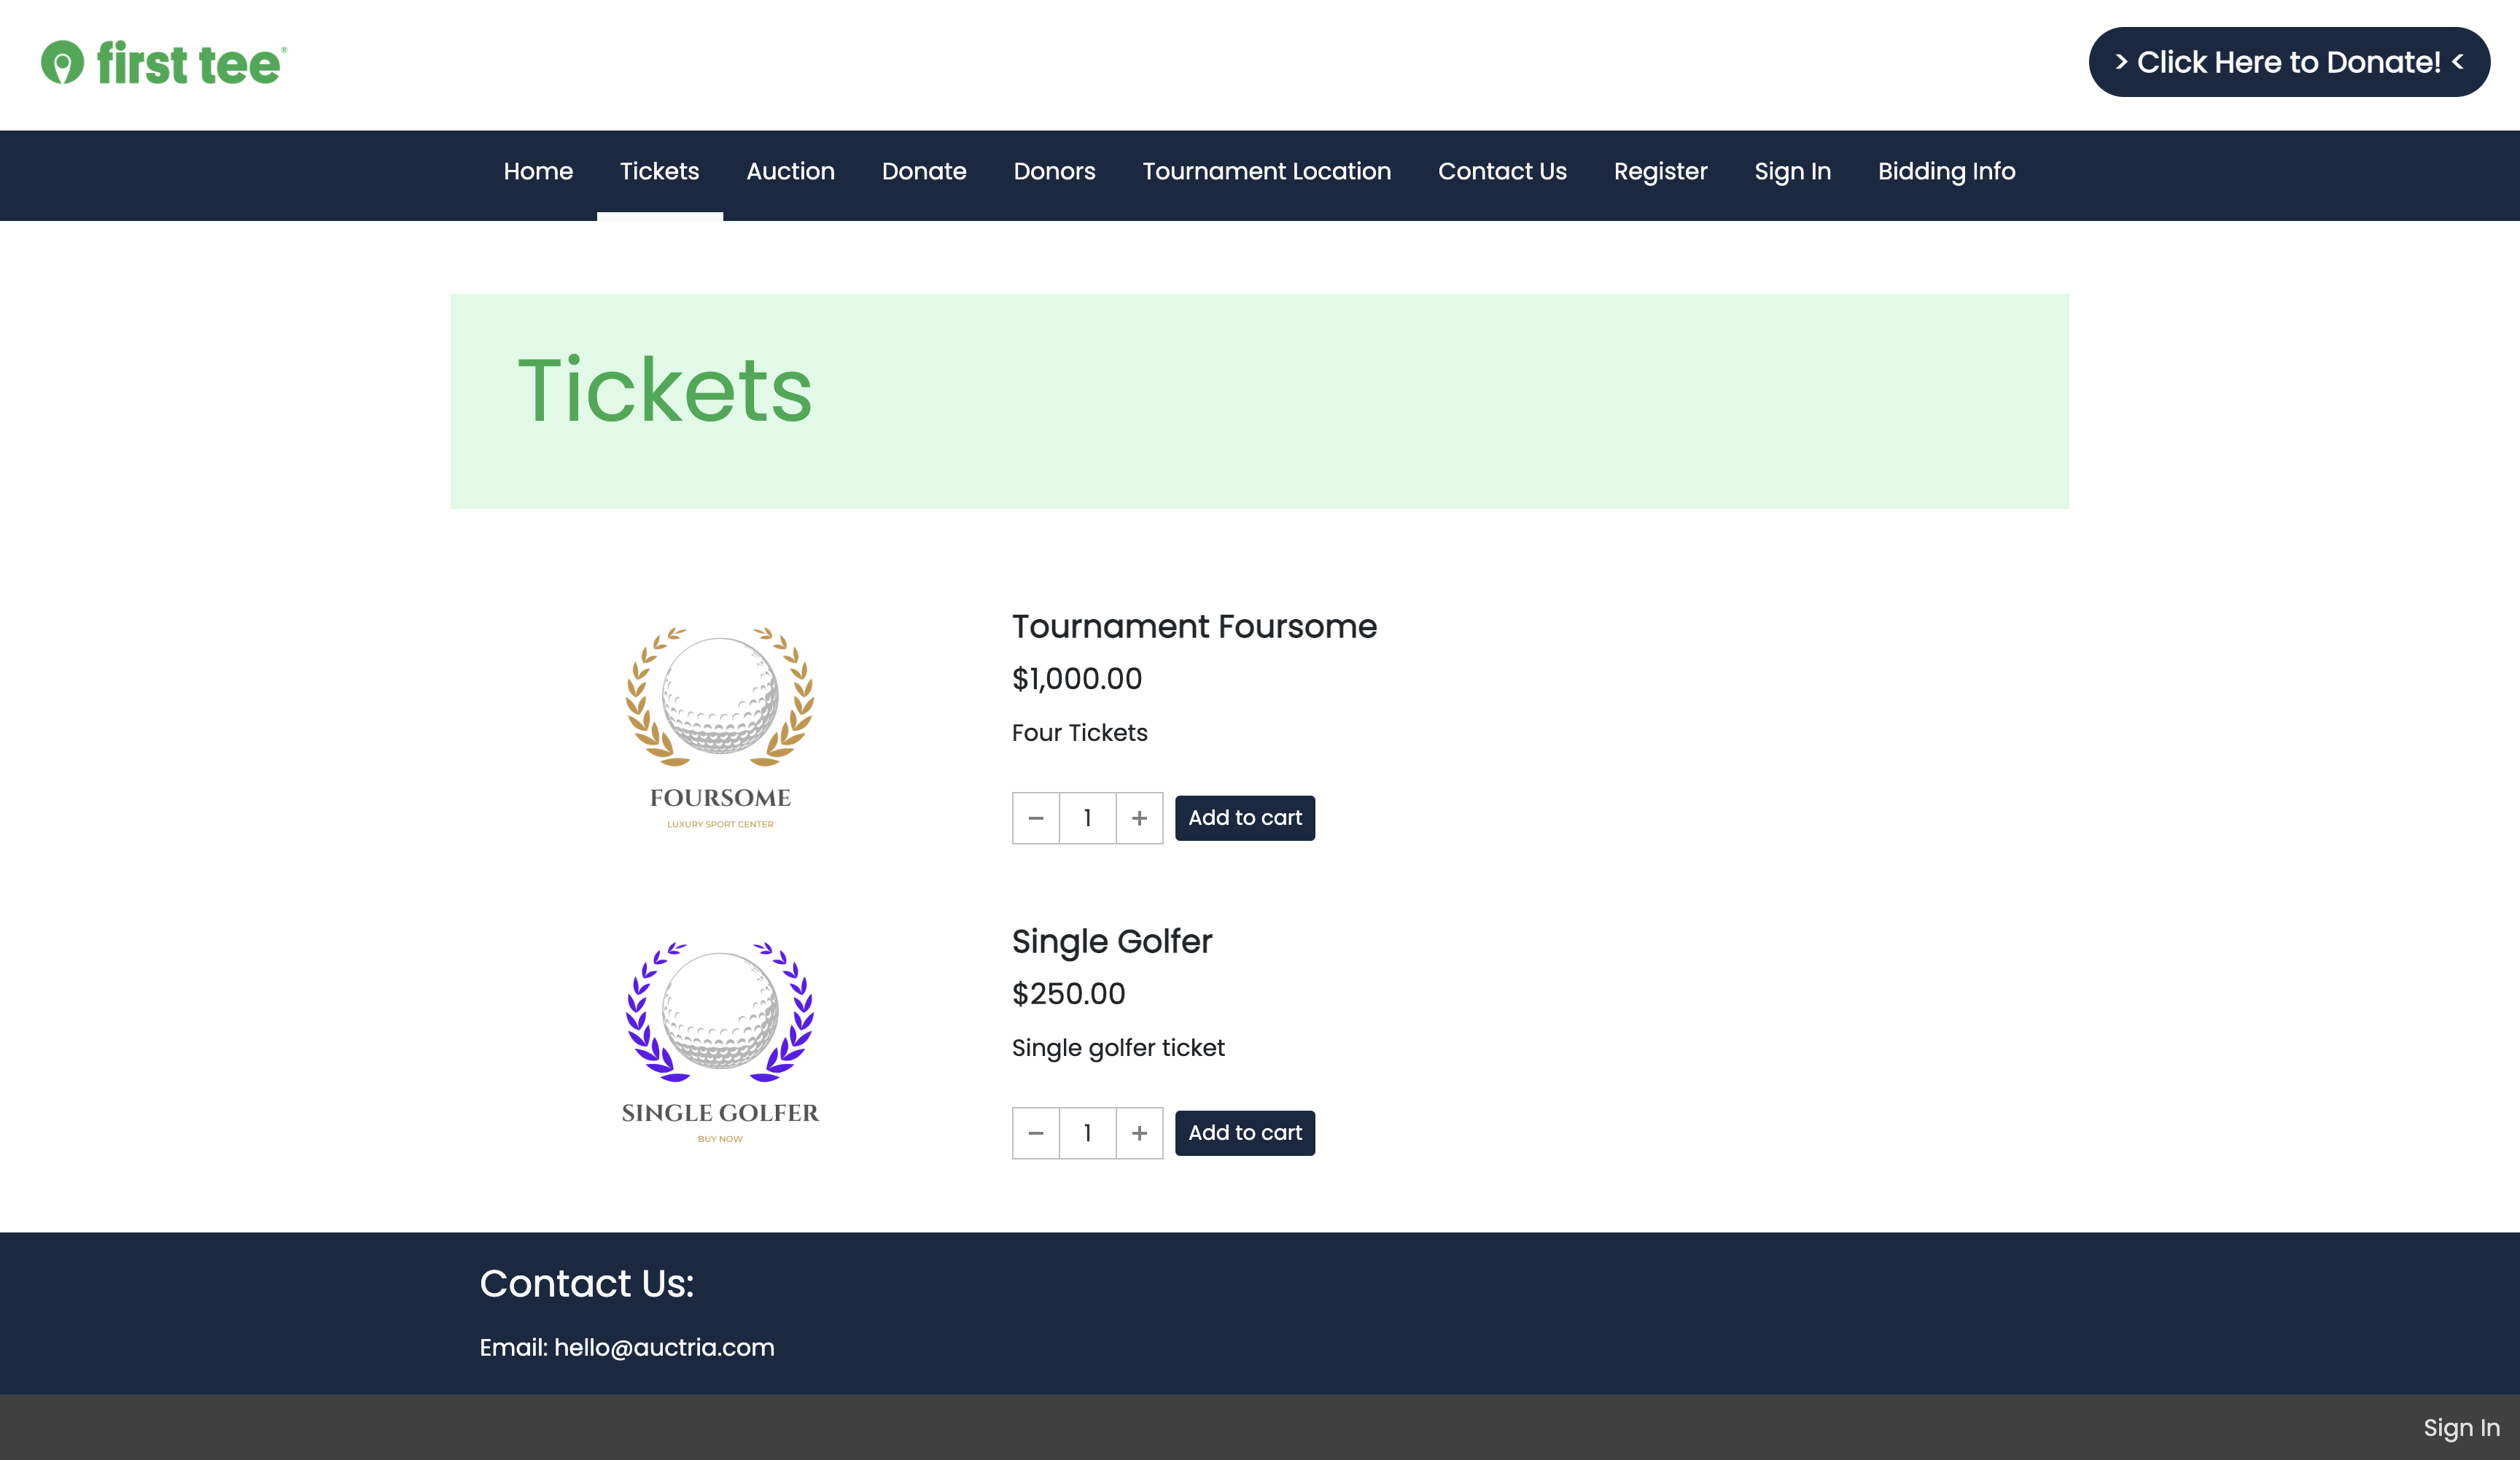Open Tournament Location in navigation
The height and width of the screenshot is (1460, 2520).
click(x=1266, y=171)
